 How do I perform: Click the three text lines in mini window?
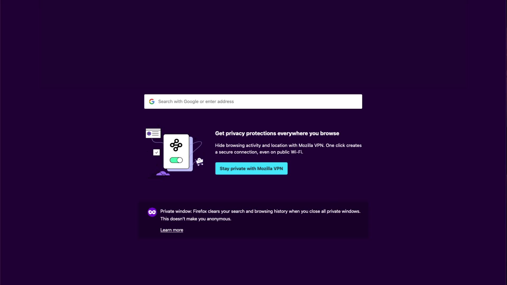[156, 134]
